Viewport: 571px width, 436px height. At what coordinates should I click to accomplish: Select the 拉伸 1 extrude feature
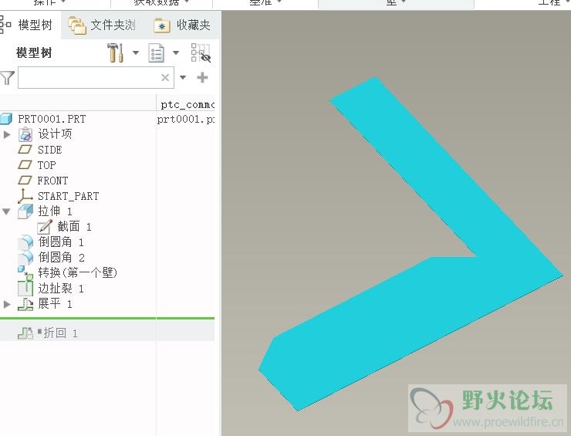pyautogui.click(x=55, y=211)
